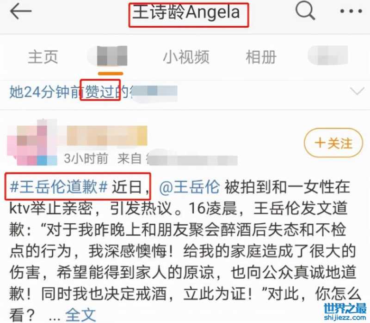Open the post author's blurred avatar
This screenshot has width=370, height=323.
click(x=32, y=143)
